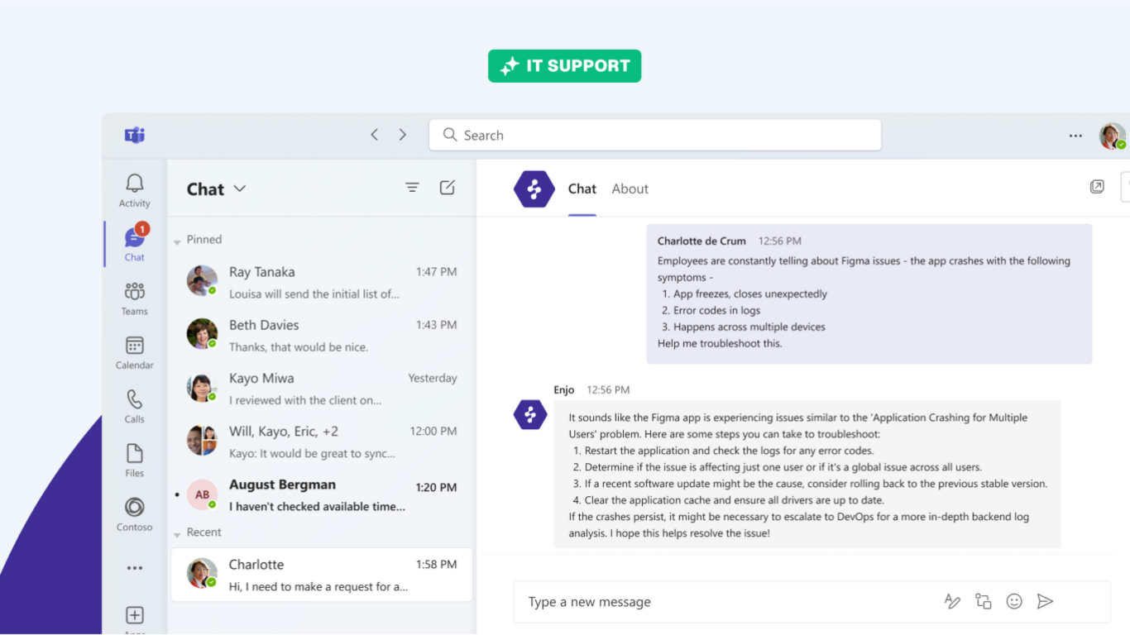
Task: Click 'Help me troubleshoot this.' text
Action: [720, 343]
